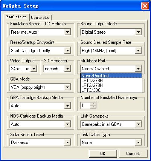Image resolution: width=151 pixels, height=161 pixels.
Task: Open Emulation Speed dropdown arrow
Action: (x=67, y=32)
